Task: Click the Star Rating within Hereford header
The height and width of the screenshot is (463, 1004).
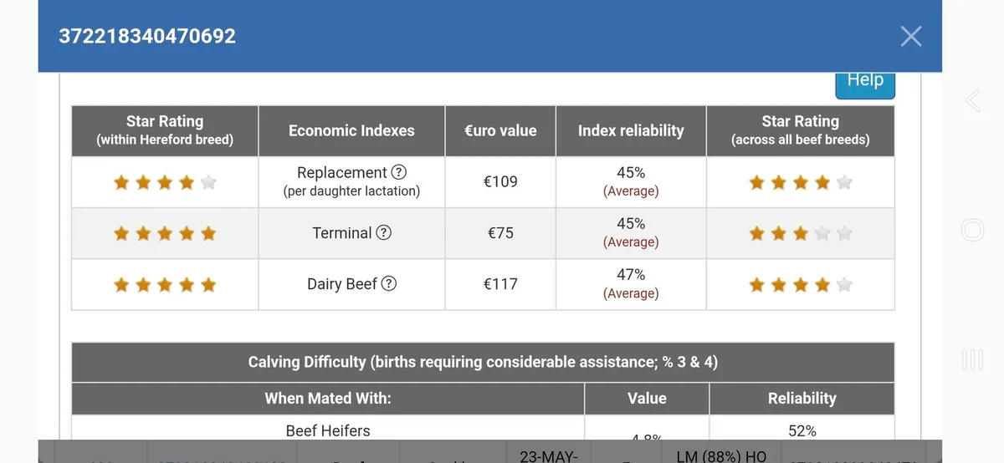Action: click(x=165, y=130)
